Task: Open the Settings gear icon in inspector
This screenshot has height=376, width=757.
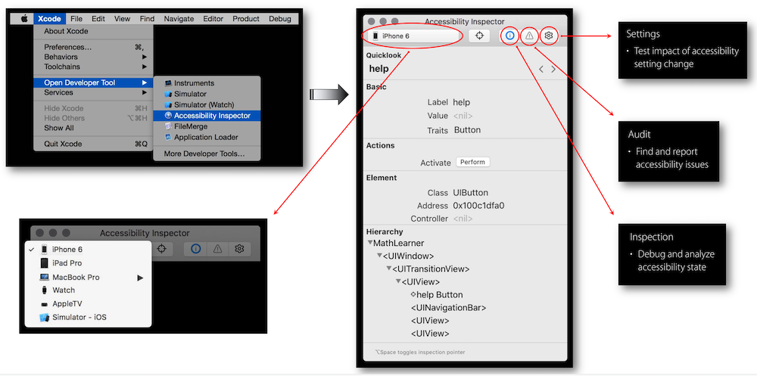Action: click(550, 36)
